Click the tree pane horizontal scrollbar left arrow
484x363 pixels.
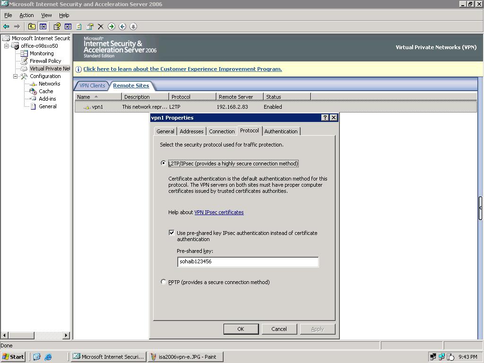pos(4,335)
